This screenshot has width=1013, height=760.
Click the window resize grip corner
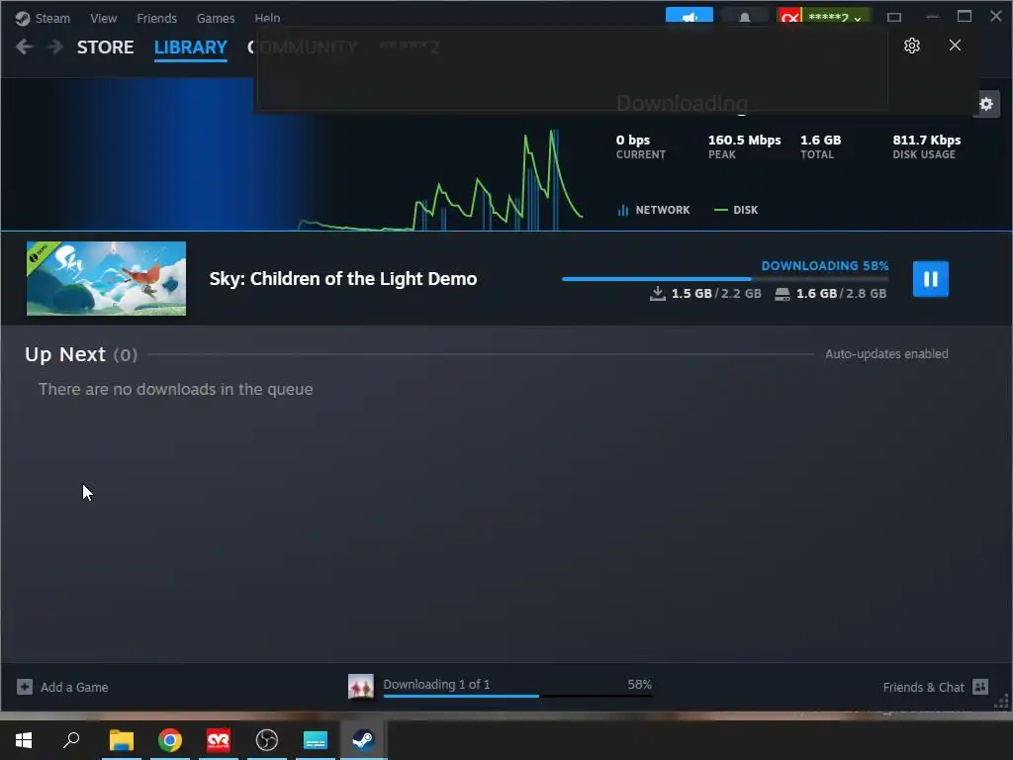[x=1002, y=703]
